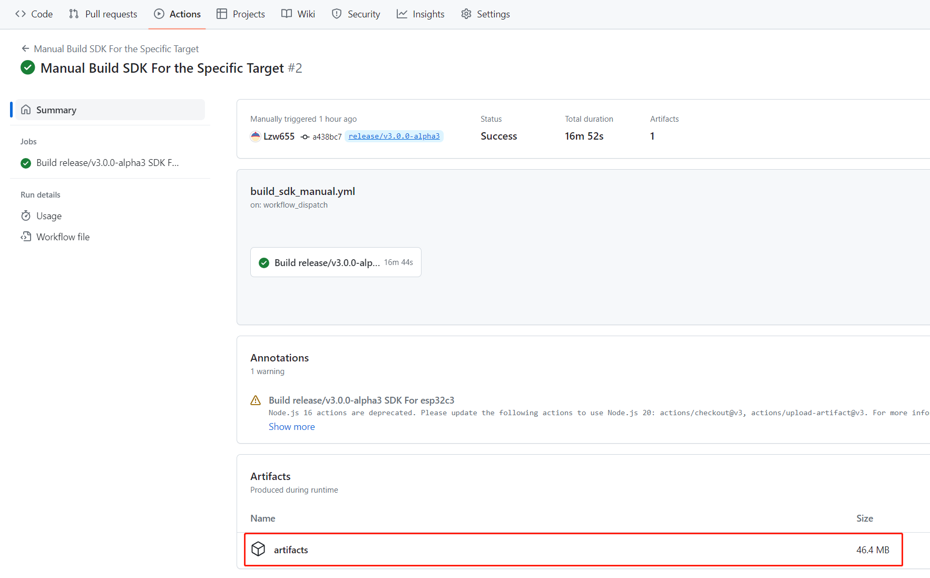Expand annotation with Show more
930x578 pixels.
pos(291,427)
